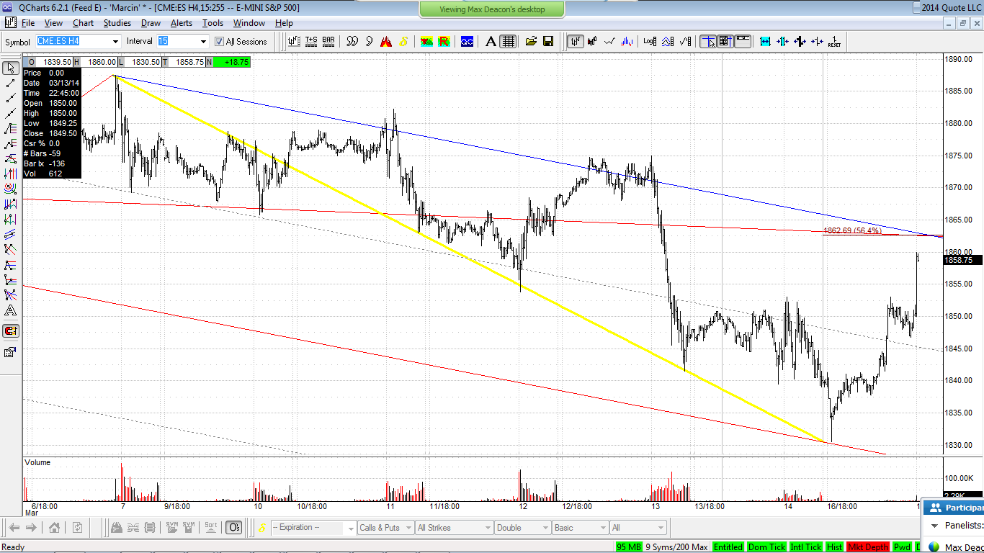Toggle the grid table button beside text tool

click(508, 41)
